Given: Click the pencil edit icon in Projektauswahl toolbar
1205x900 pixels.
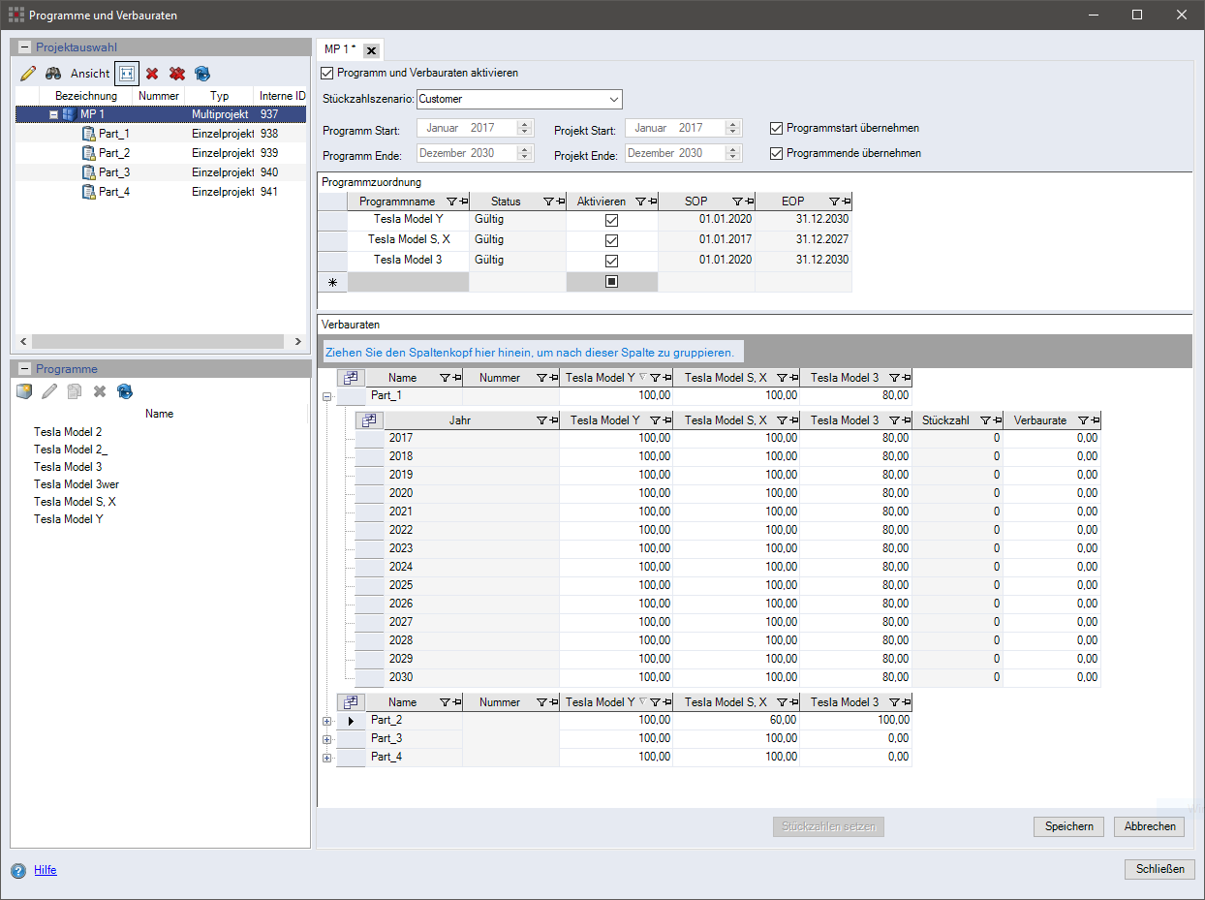Looking at the screenshot, I should tap(28, 73).
